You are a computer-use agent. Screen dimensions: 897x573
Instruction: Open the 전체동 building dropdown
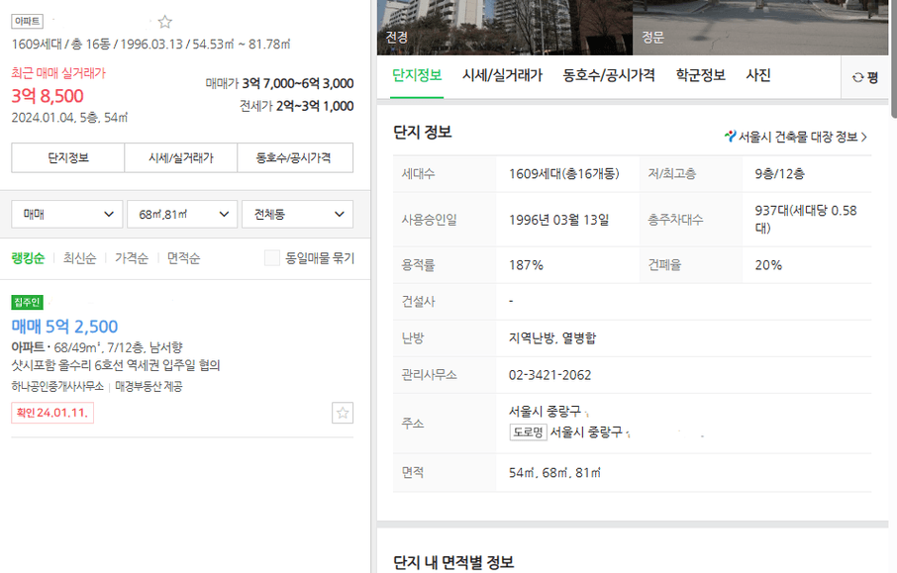(x=297, y=214)
